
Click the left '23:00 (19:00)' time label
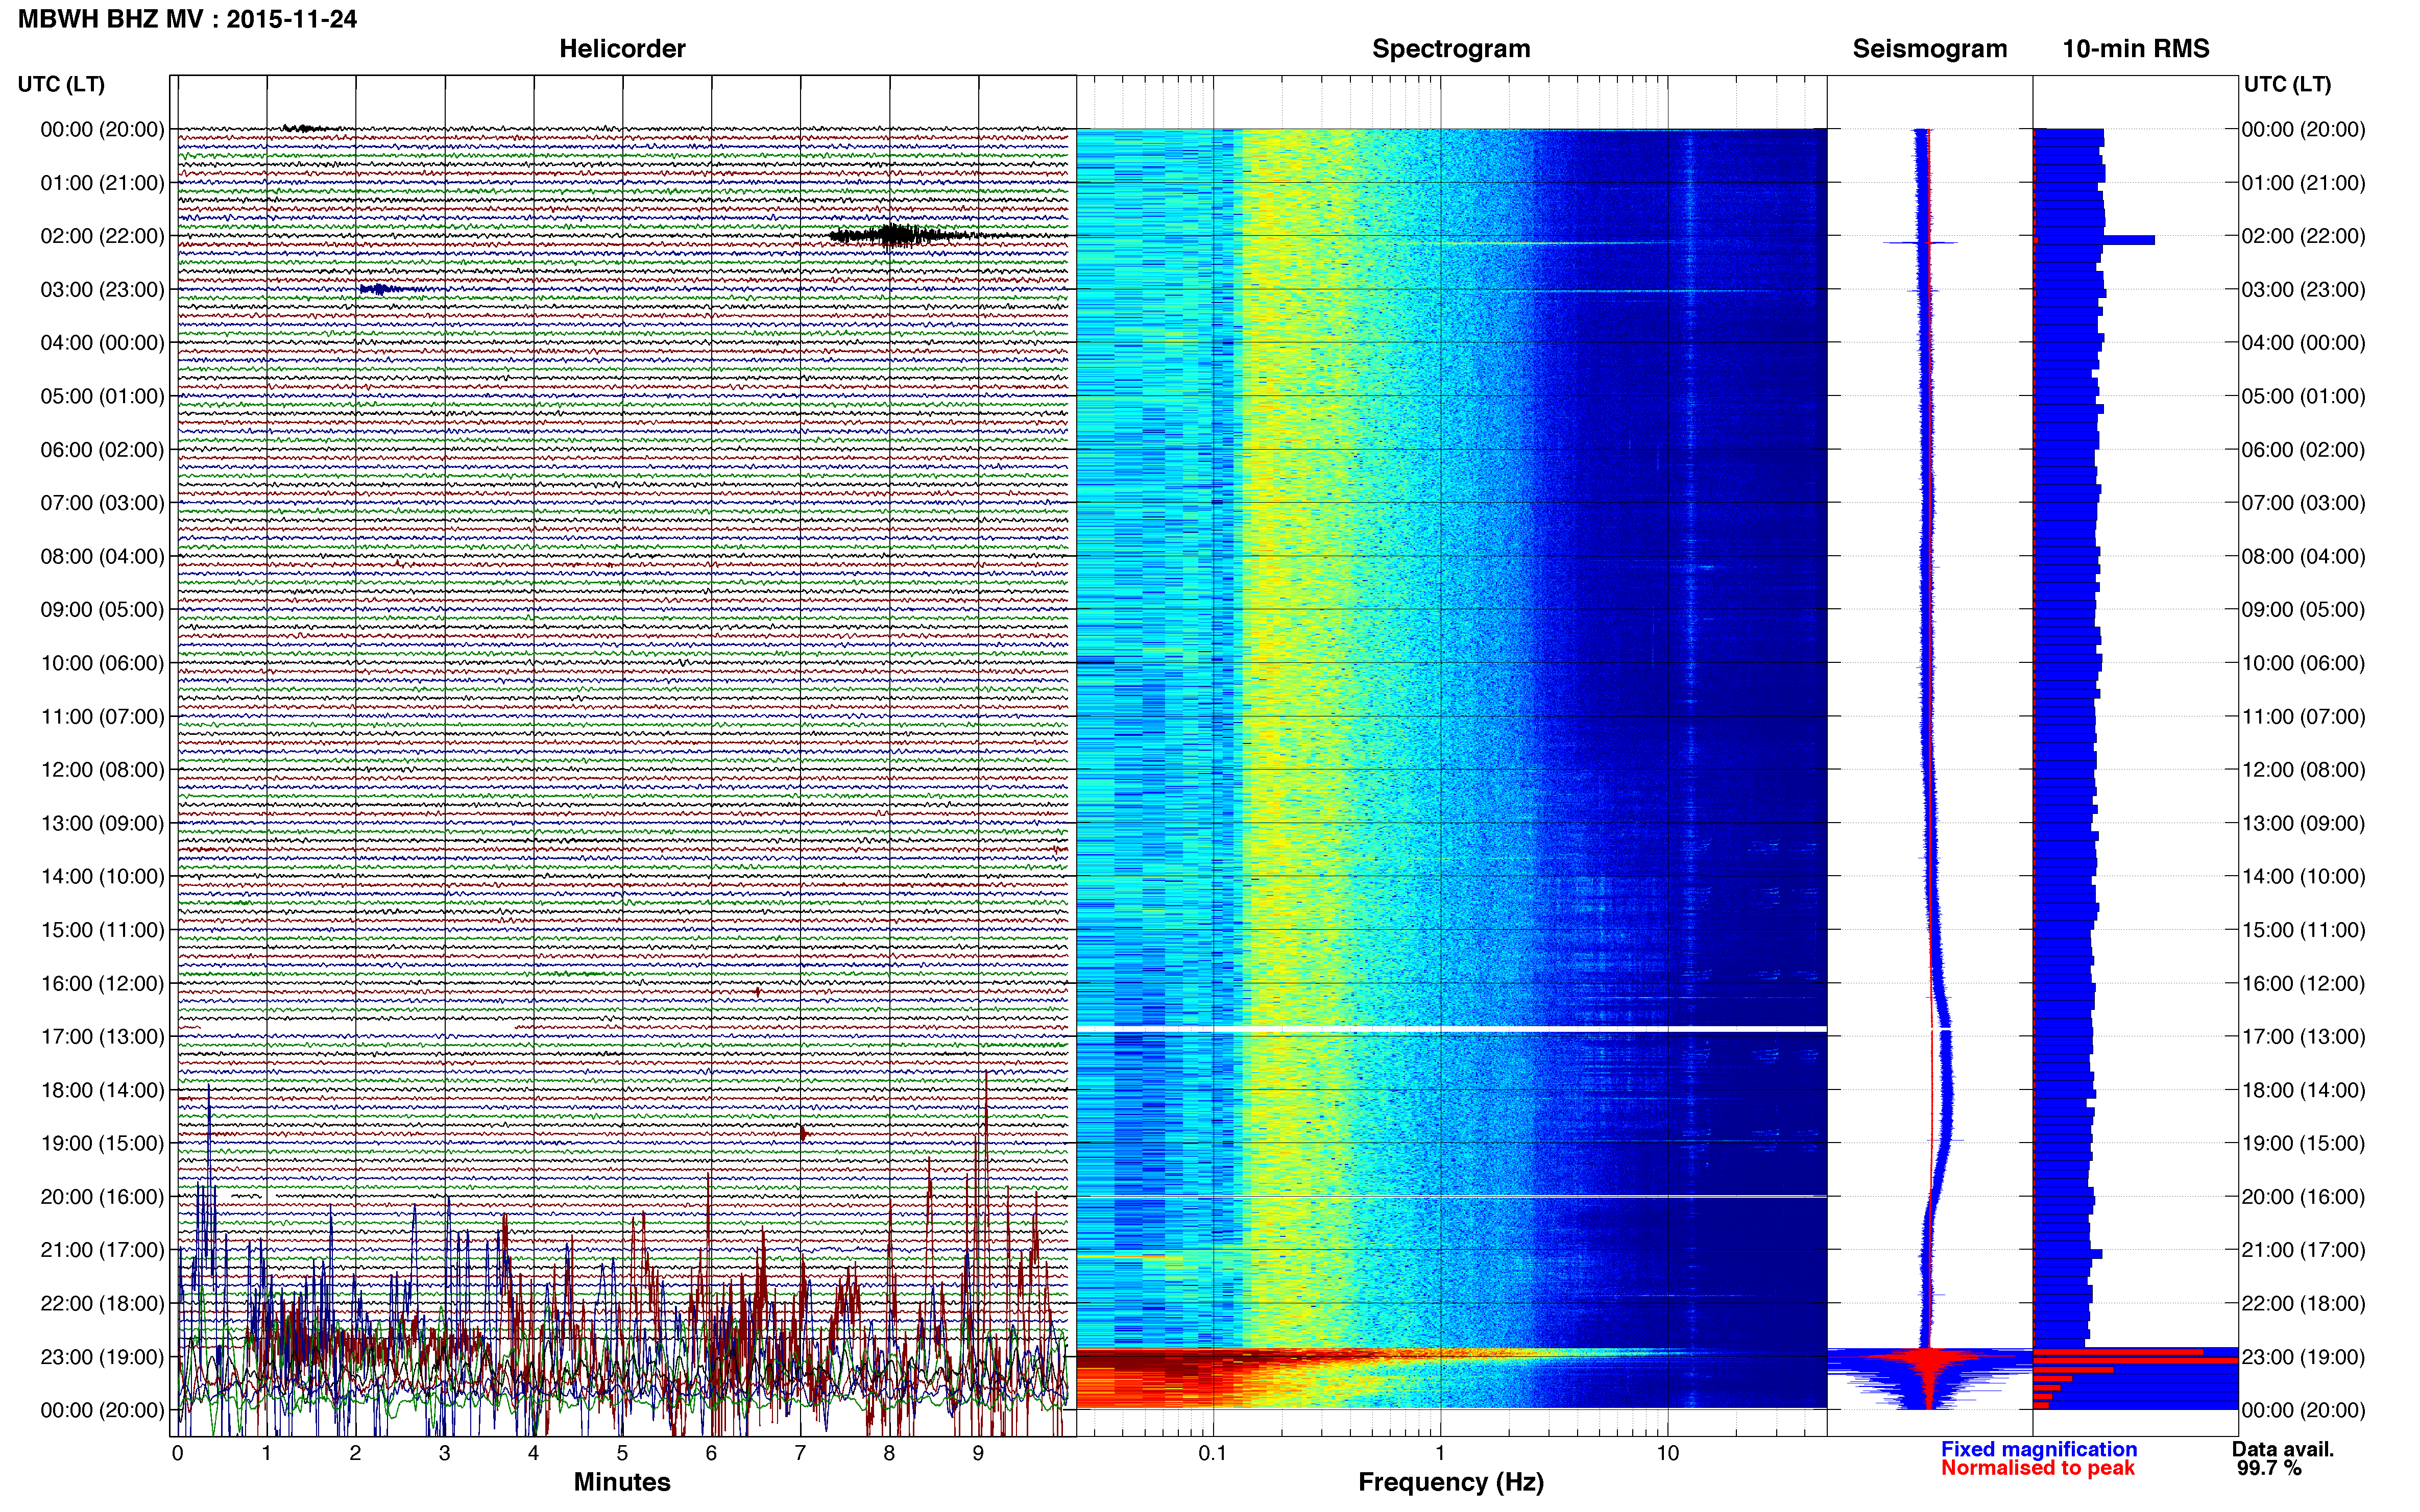[102, 1357]
